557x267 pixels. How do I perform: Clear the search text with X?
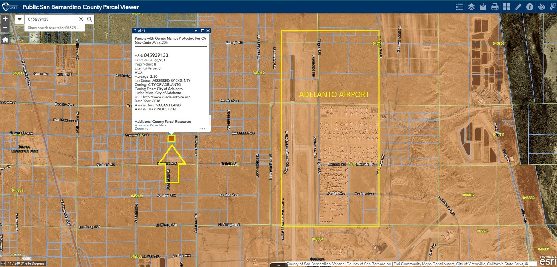tap(81, 19)
